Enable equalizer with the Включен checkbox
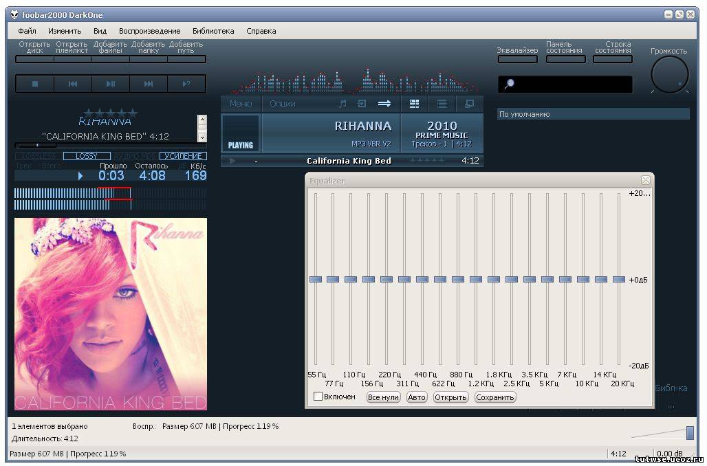Screen dimensions: 707x466 (x=318, y=397)
